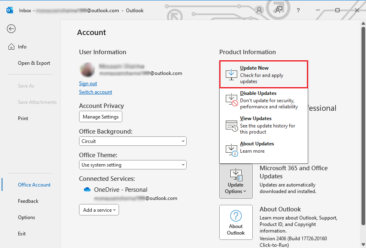Screen dimensions: 366x248
Task: Select Update Now menu entry
Action: click(264, 75)
